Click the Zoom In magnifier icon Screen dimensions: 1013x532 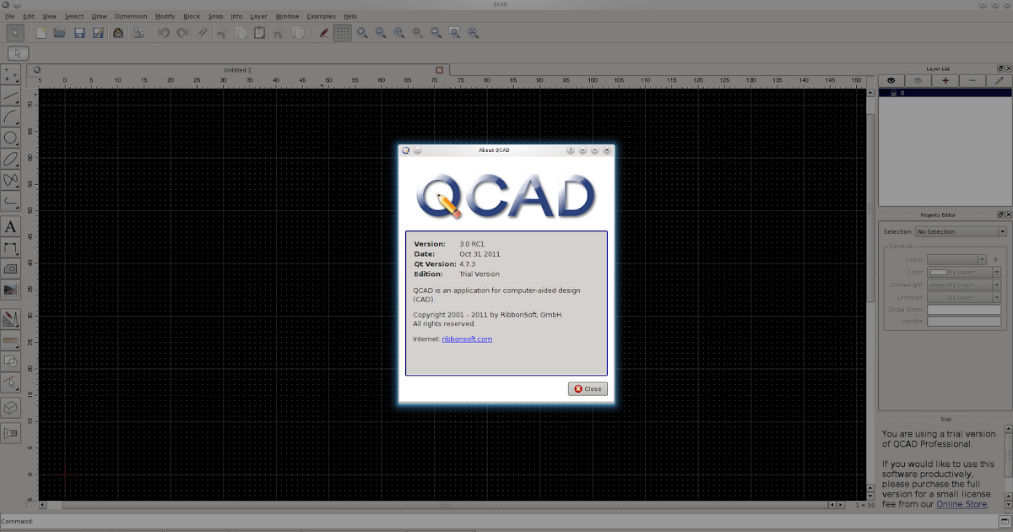pos(362,33)
